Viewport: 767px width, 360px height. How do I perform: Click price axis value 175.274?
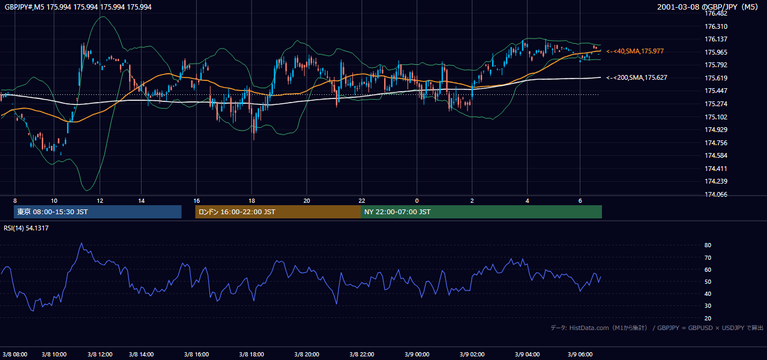coord(715,104)
